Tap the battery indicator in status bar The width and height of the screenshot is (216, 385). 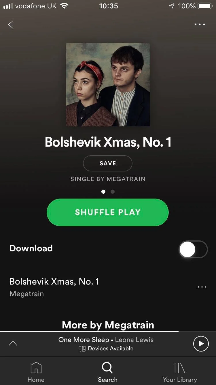click(x=205, y=6)
